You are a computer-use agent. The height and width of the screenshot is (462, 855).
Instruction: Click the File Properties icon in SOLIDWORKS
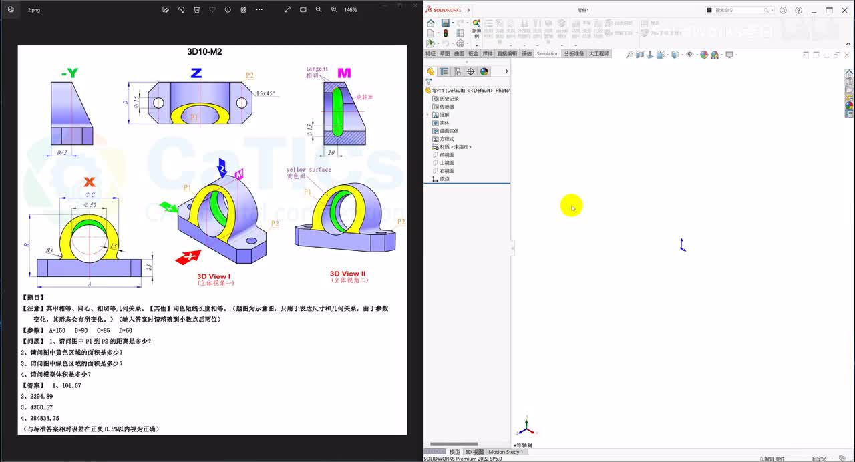pyautogui.click(x=460, y=33)
